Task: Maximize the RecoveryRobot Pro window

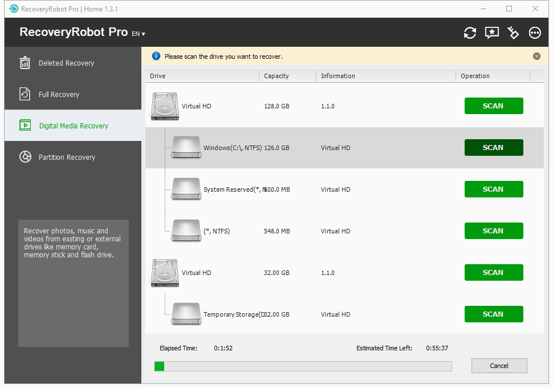Action: coord(509,9)
